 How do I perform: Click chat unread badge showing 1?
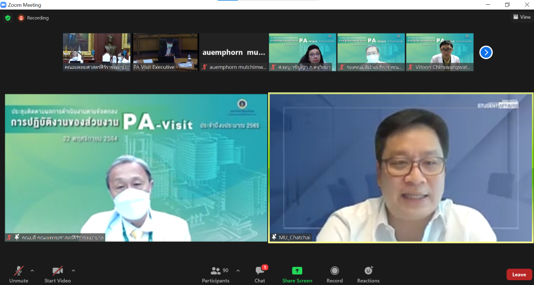[x=265, y=267]
